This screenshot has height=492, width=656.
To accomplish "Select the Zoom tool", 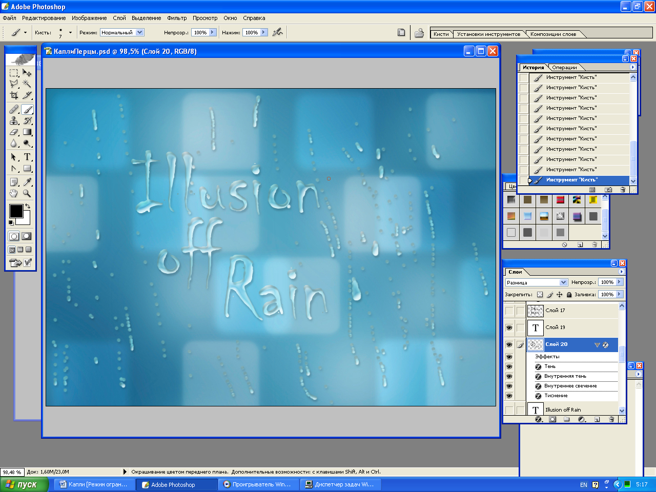I will pyautogui.click(x=27, y=193).
